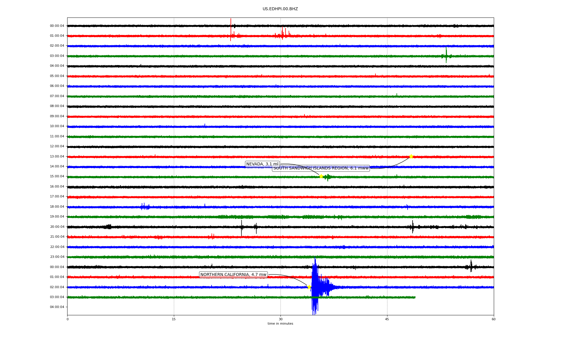Select the SOUTH SANDWICH ISLANDS REGION, 6.1 mww label

click(321, 168)
